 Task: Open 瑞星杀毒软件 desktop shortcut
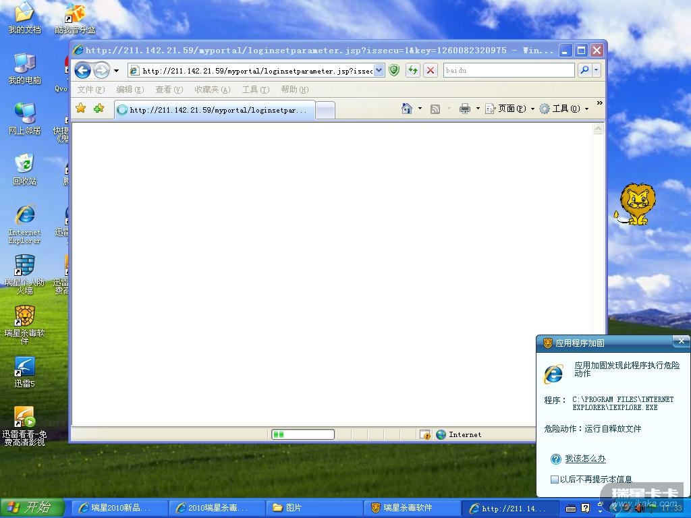tap(25, 325)
